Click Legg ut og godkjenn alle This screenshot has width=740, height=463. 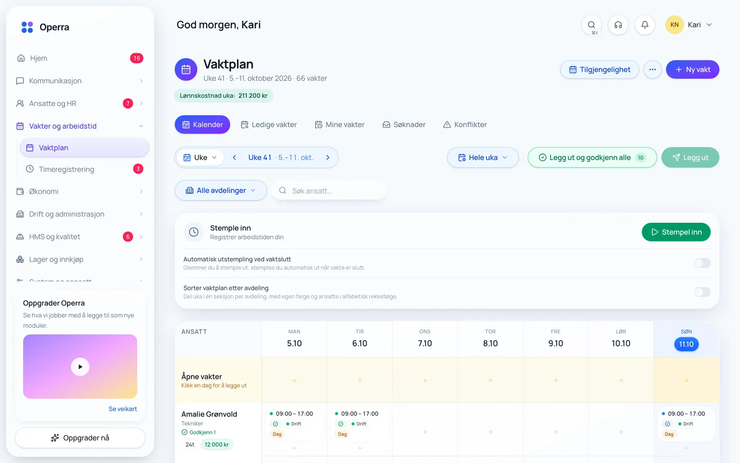click(592, 157)
